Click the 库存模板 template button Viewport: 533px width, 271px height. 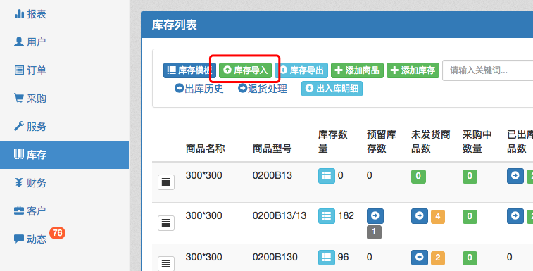click(189, 70)
